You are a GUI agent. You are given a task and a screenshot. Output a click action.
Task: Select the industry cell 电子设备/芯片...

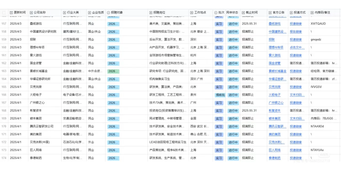(x=74, y=95)
